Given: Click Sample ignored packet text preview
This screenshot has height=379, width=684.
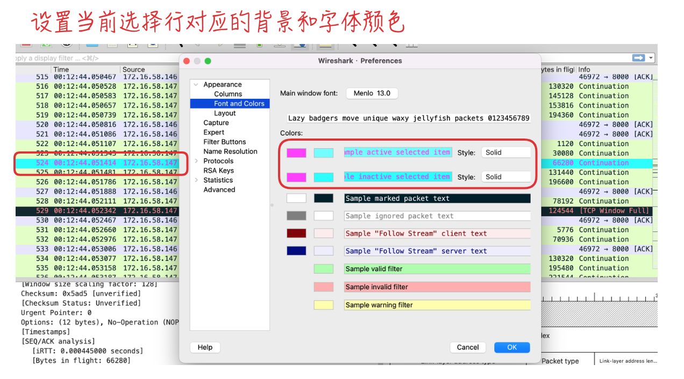Looking at the screenshot, I should click(x=437, y=216).
